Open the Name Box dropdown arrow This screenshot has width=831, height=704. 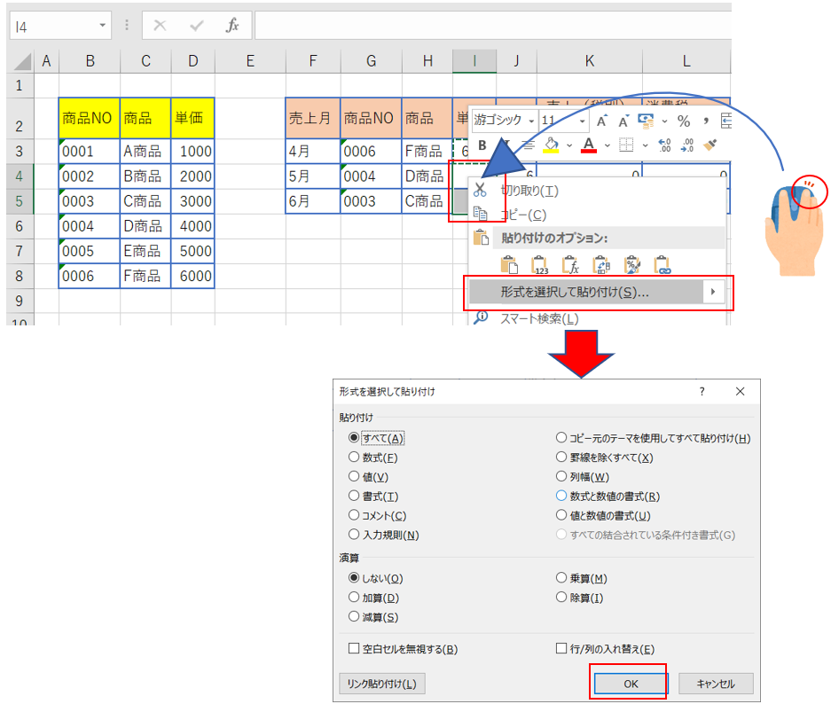103,26
